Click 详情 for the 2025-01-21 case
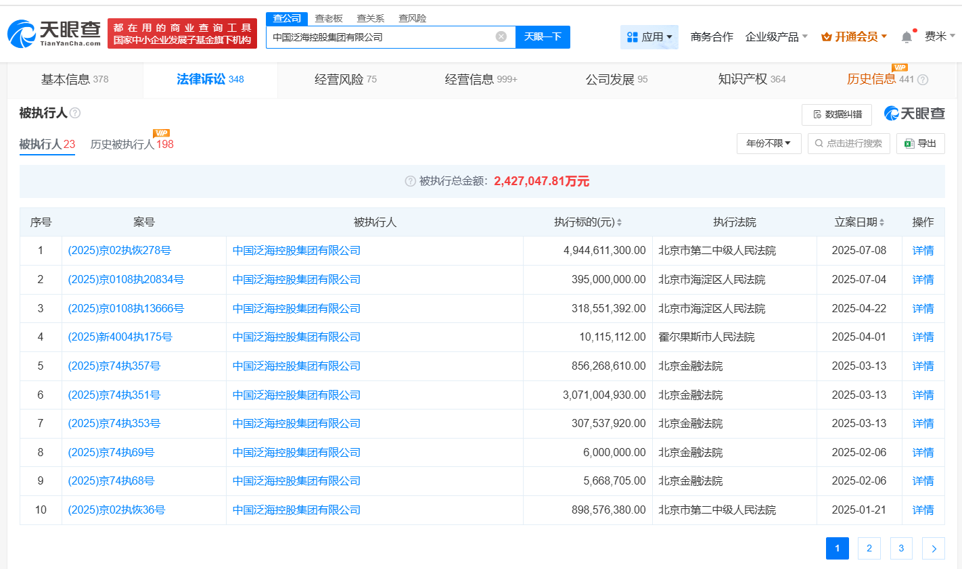962x569 pixels. 923,510
